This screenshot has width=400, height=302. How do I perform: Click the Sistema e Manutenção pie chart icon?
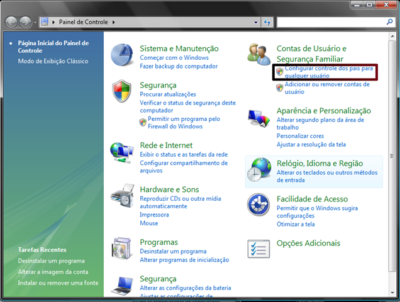point(122,55)
